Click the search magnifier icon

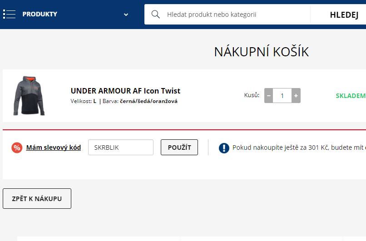coord(155,15)
